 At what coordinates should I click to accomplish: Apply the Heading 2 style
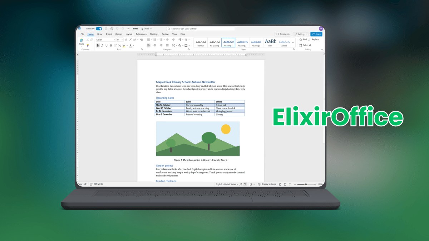pyautogui.click(x=242, y=42)
